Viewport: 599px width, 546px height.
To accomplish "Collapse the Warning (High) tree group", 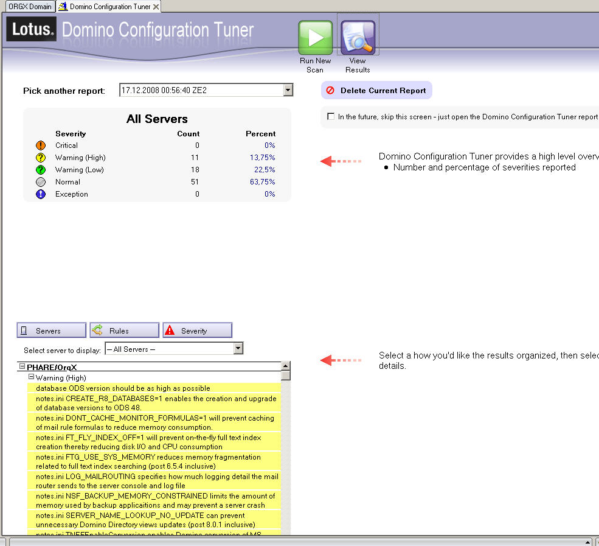I will click(x=32, y=377).
